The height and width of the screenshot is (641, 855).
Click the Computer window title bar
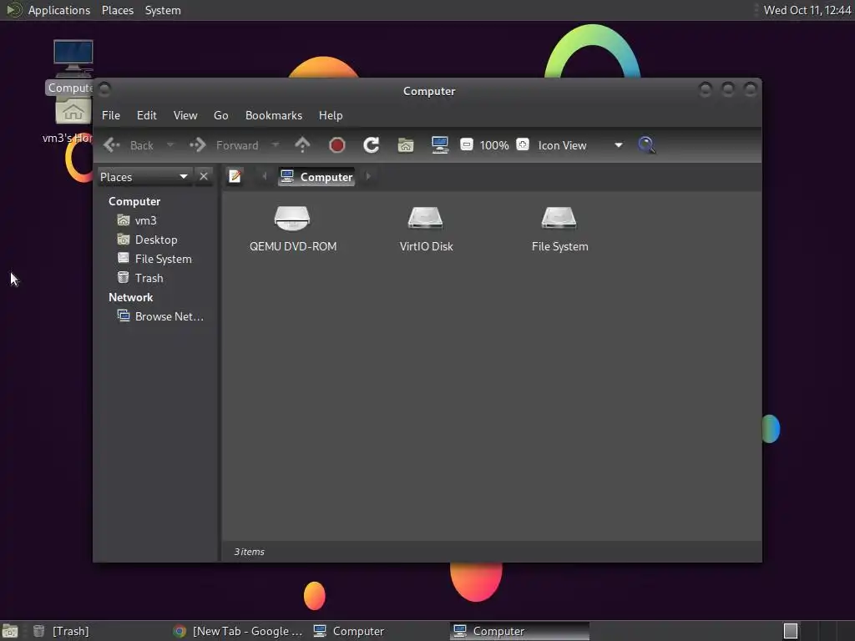pos(429,91)
